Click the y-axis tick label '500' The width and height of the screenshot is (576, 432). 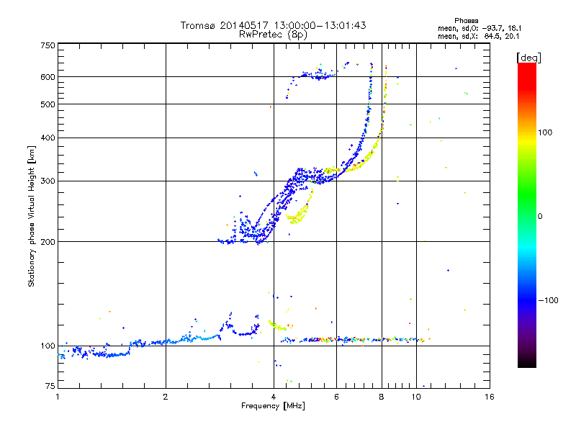click(x=48, y=104)
